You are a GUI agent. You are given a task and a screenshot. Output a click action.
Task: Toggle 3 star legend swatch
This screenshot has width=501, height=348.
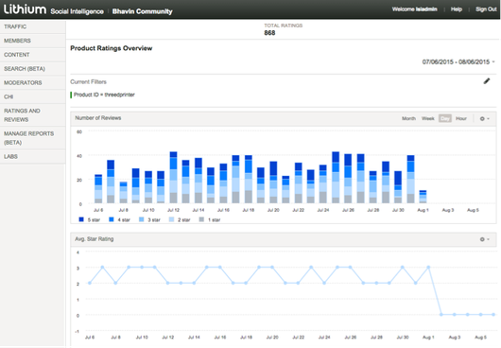coord(141,219)
